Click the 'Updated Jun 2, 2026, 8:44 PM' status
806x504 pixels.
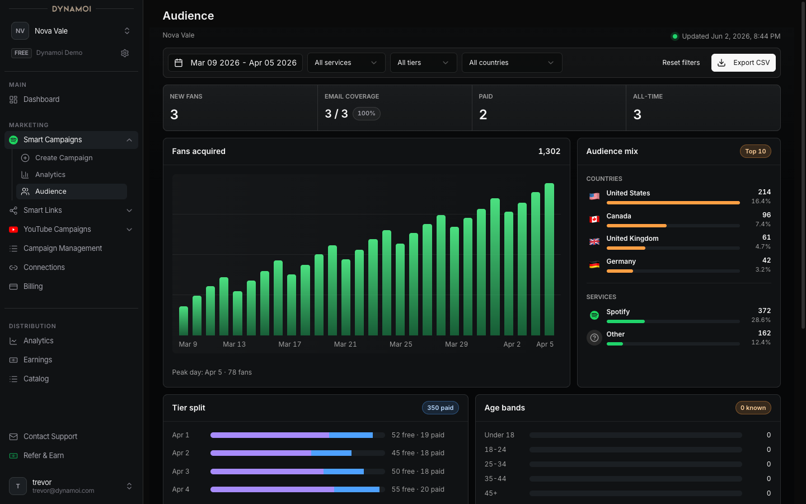click(725, 36)
